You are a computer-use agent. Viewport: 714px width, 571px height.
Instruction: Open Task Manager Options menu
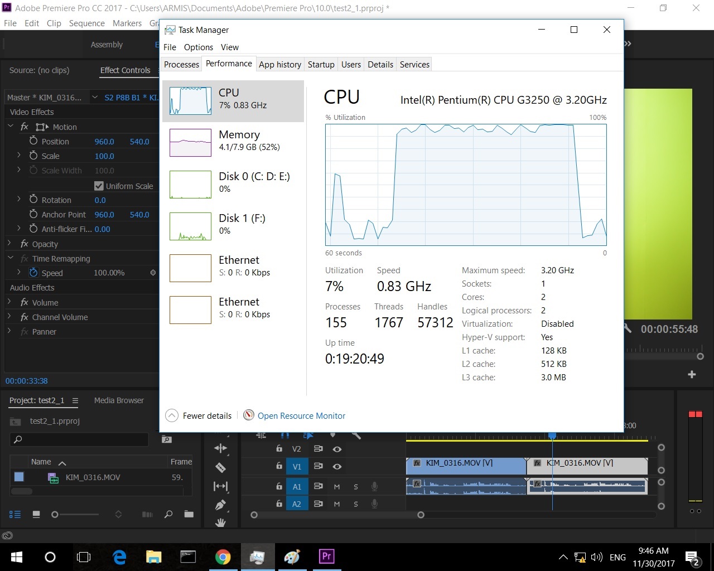pyautogui.click(x=199, y=47)
